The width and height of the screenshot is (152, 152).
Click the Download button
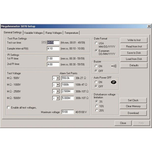pos(133,113)
